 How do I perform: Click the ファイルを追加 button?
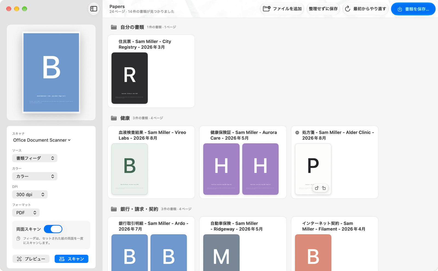282,9
